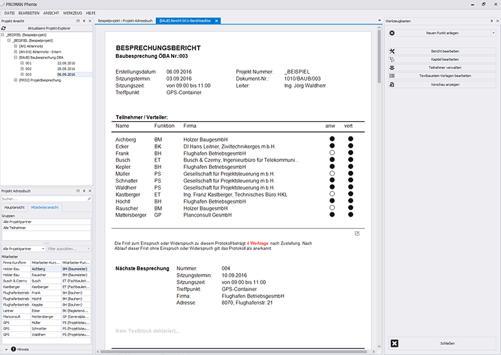Open the WERKZEUG menu

coord(72,13)
